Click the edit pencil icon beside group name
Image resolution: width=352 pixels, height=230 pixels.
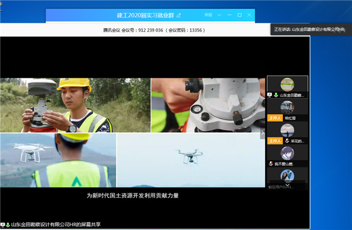(179, 15)
